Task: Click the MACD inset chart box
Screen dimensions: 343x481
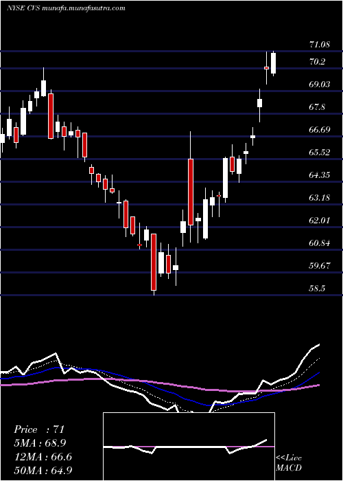Action: coord(189,447)
